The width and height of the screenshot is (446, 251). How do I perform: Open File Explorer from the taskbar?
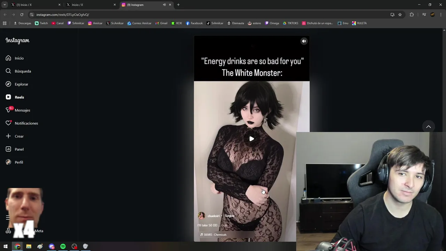click(x=29, y=246)
